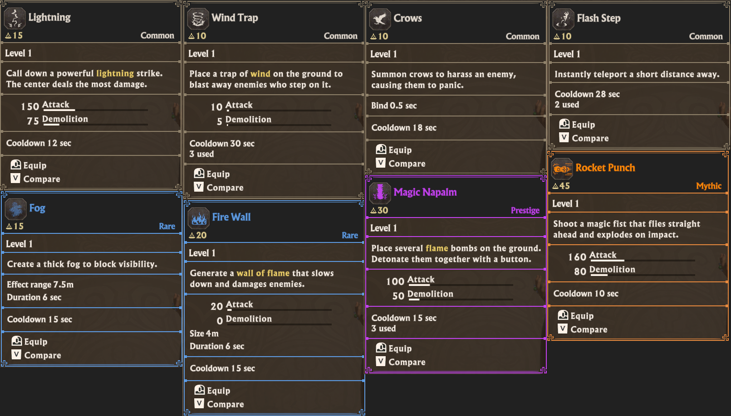Image resolution: width=731 pixels, height=416 pixels.
Task: Equip the Fire Wall skill
Action: coord(212,391)
